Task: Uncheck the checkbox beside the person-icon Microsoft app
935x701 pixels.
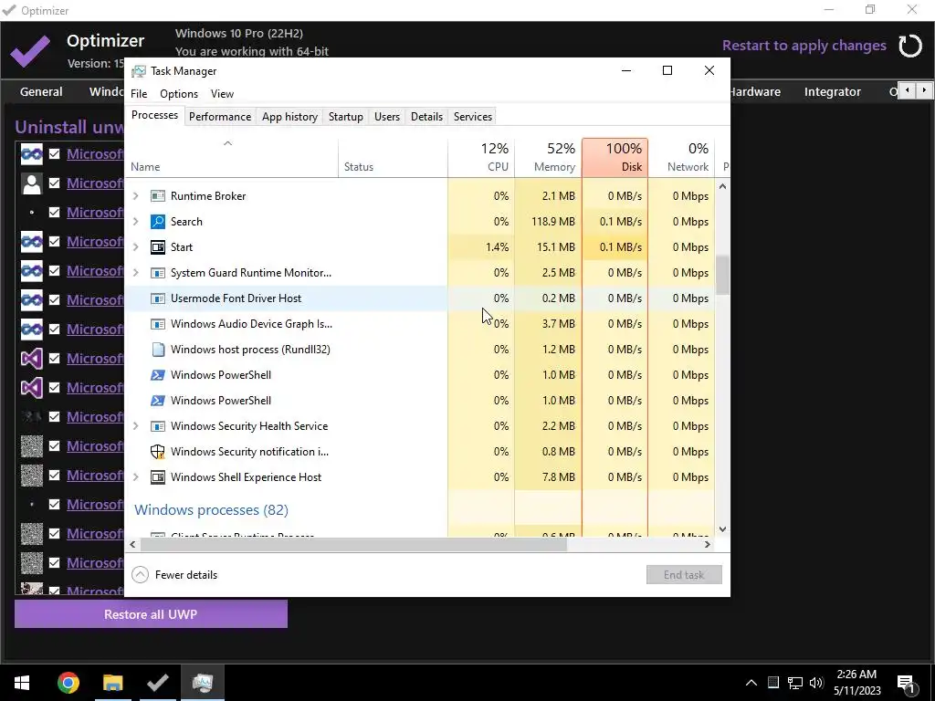Action: [54, 183]
